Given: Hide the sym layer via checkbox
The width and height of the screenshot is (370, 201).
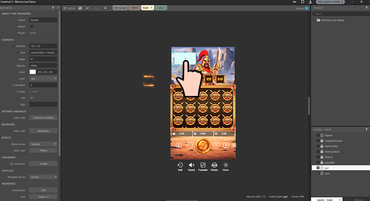Looking at the screenshot, I should click(x=318, y=173).
